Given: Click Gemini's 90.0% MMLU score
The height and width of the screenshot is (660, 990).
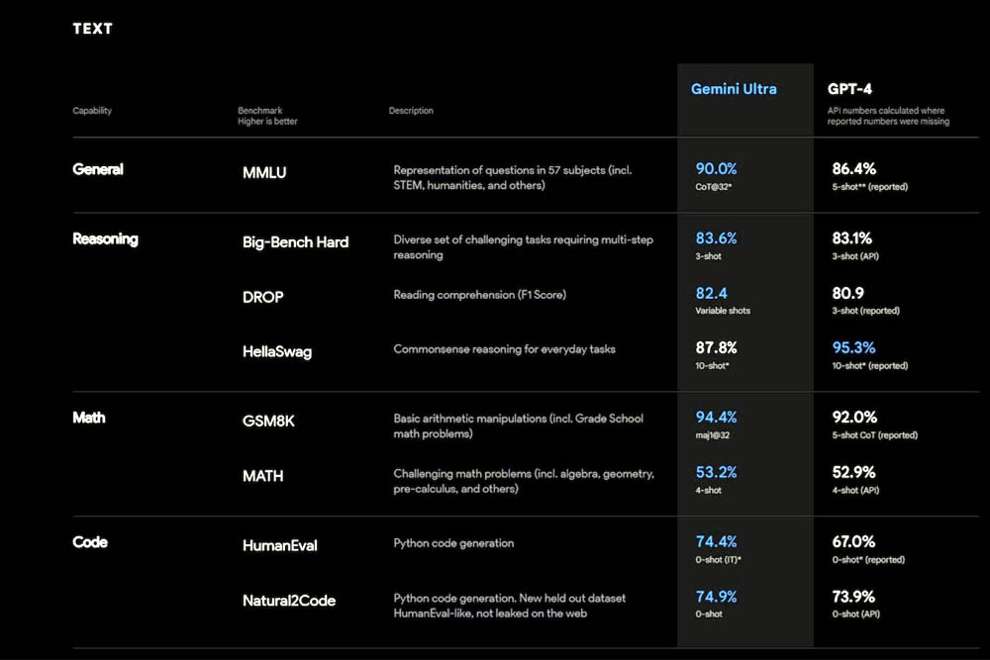Looking at the screenshot, I should (716, 168).
